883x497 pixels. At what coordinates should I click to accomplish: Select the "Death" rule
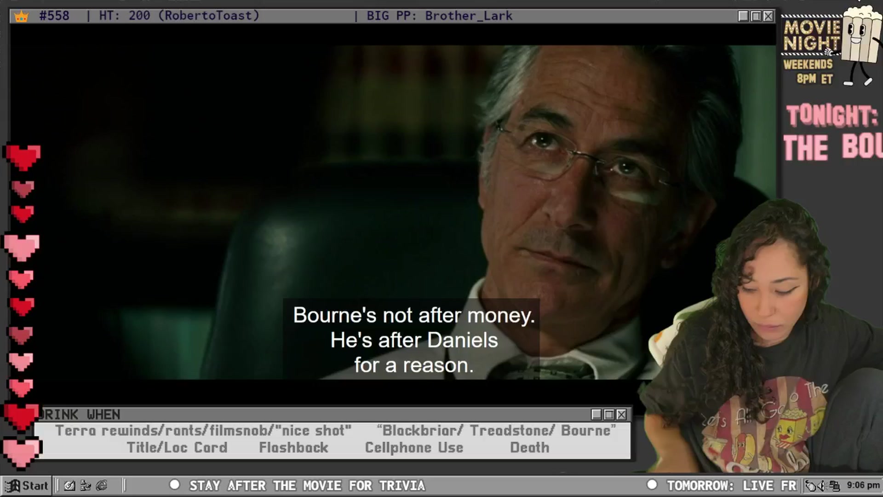[x=530, y=447]
